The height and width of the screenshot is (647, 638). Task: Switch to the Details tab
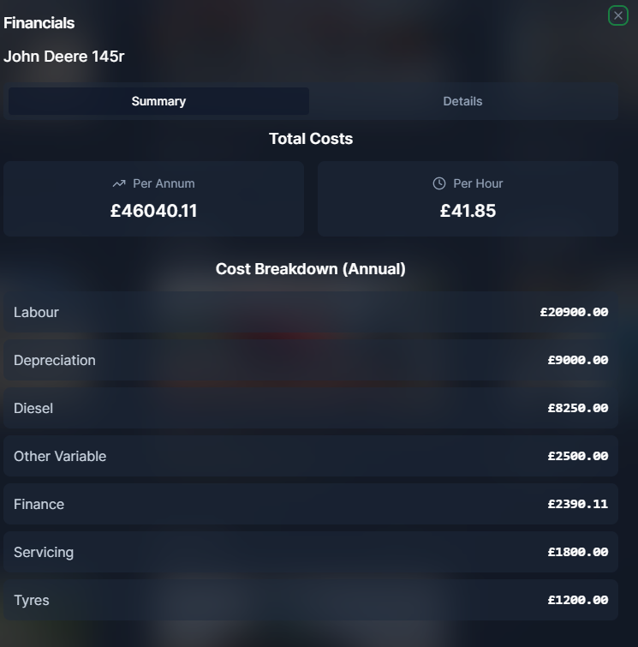pyautogui.click(x=462, y=101)
